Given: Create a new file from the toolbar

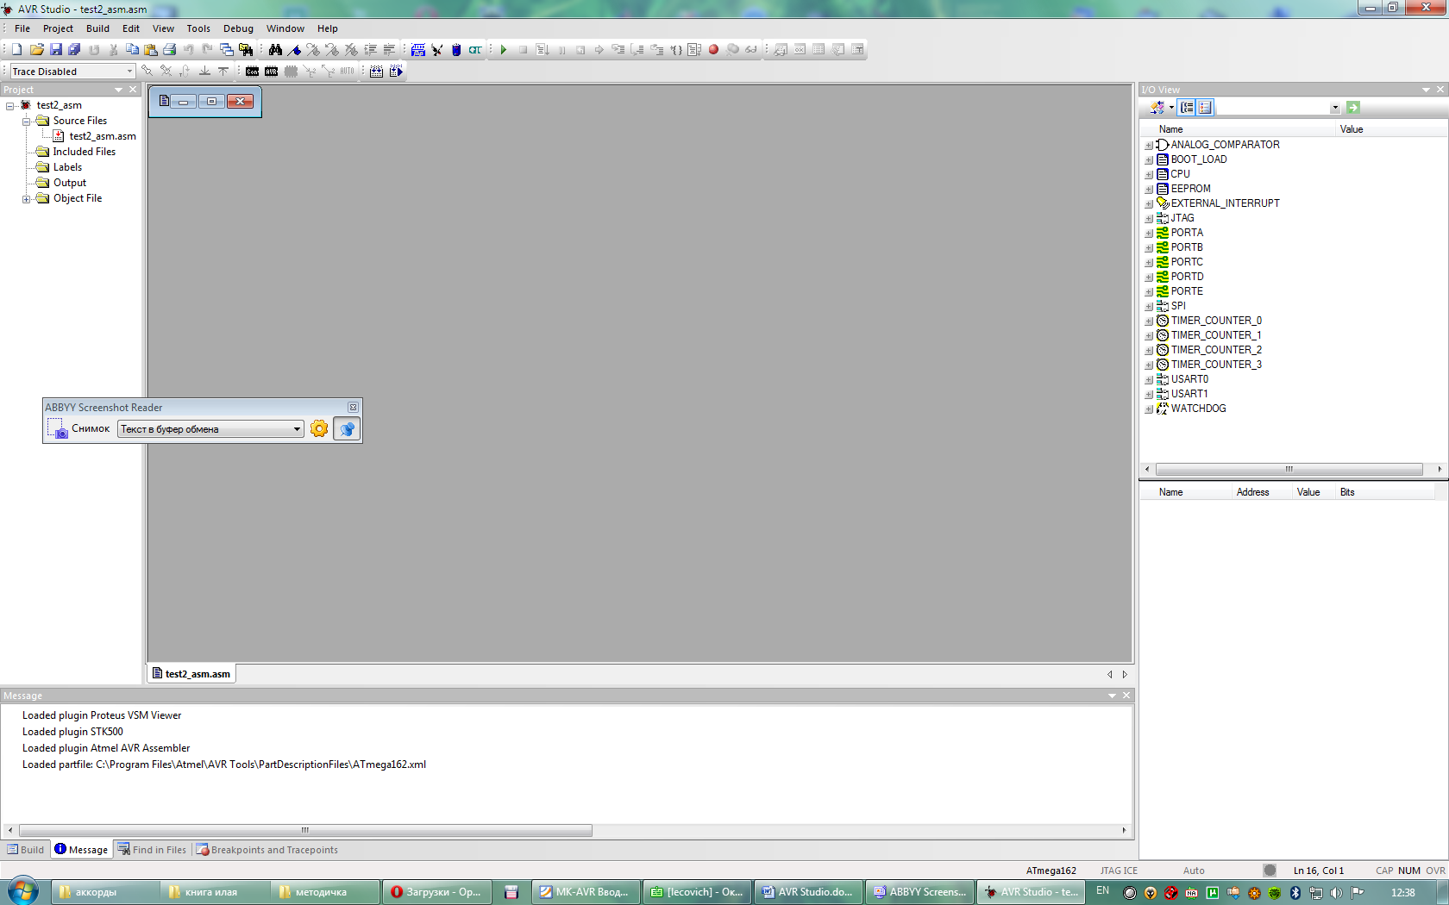Looking at the screenshot, I should click(17, 50).
